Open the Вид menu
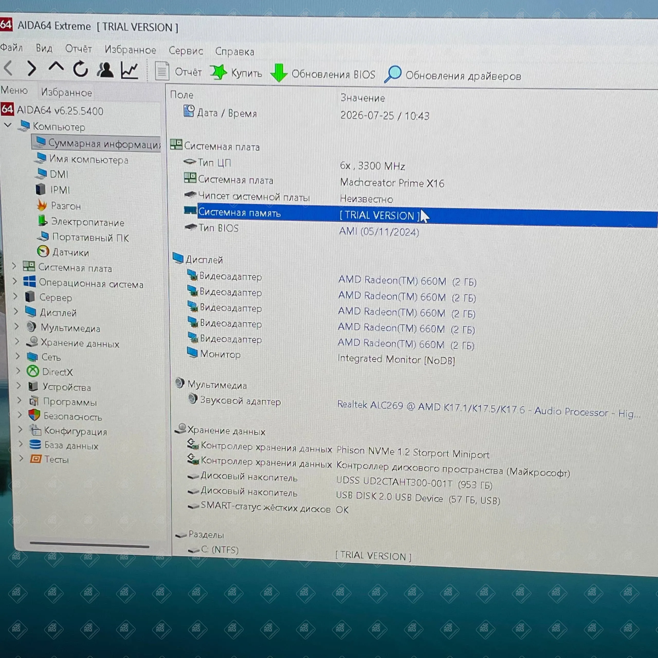The image size is (658, 658). (x=44, y=48)
